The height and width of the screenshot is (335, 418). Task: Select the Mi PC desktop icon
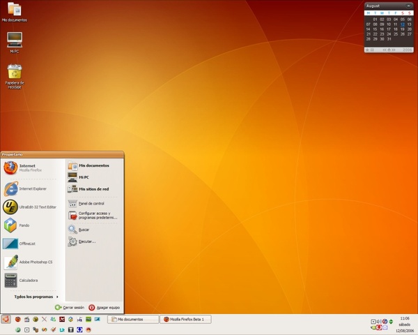pos(15,42)
